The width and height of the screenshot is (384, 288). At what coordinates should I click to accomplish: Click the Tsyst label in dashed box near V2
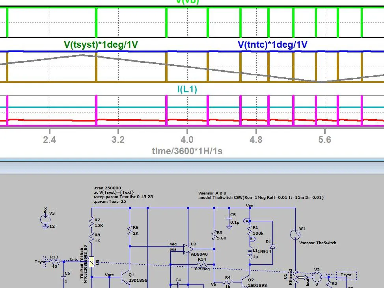tap(346, 275)
